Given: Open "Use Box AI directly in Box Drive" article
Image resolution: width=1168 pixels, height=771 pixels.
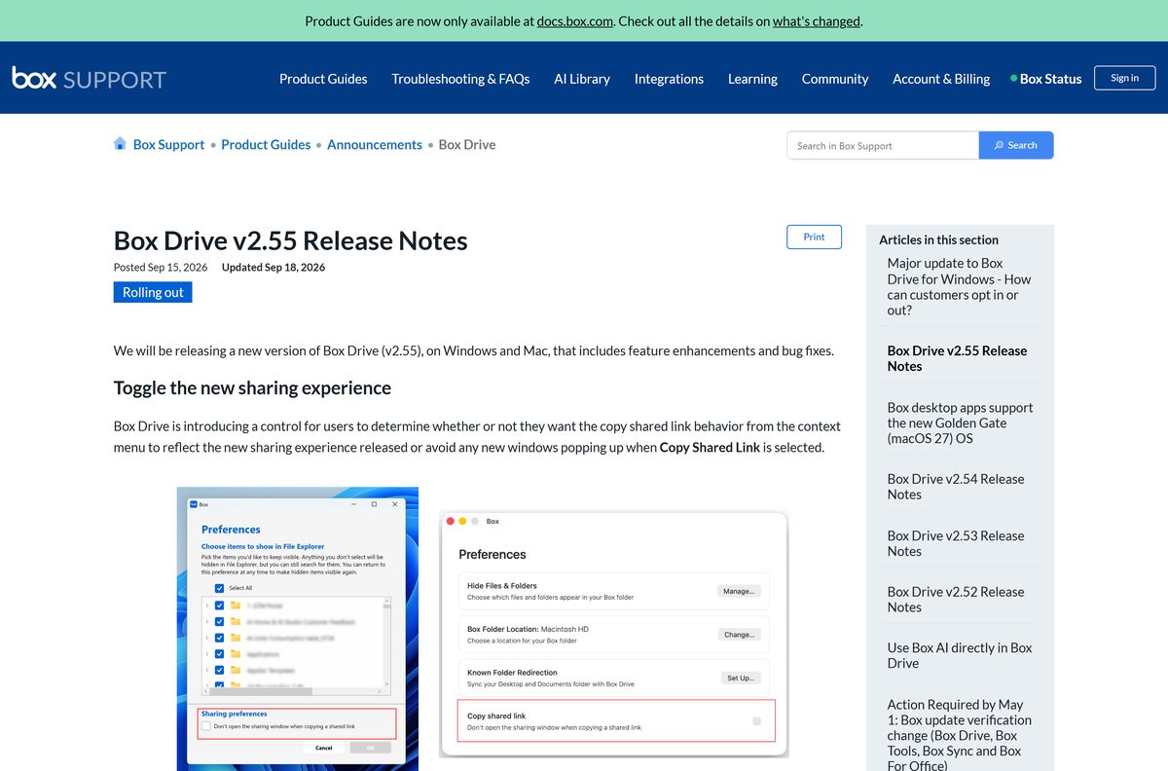Looking at the screenshot, I should 960,655.
